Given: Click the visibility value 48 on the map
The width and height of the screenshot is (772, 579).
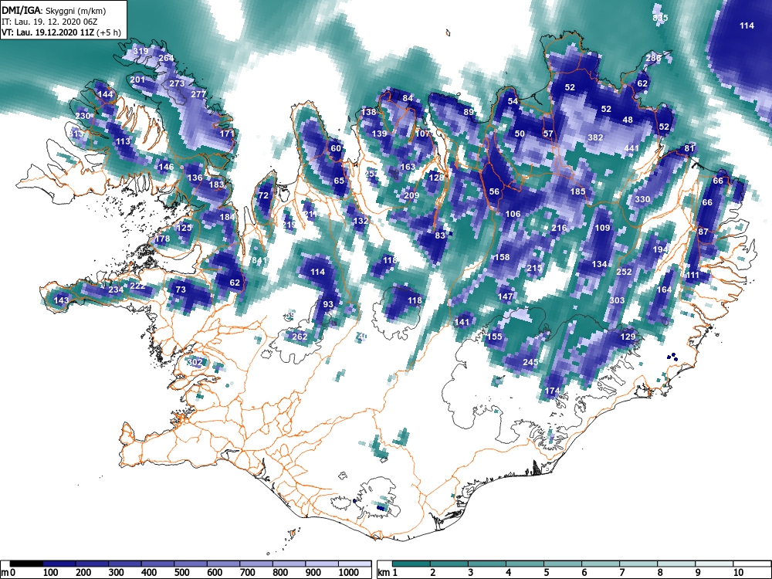Looking at the screenshot, I should (627, 120).
